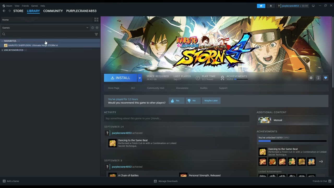Click the achievements cog icon in header
334x188 pixels.
[x=222, y=78]
